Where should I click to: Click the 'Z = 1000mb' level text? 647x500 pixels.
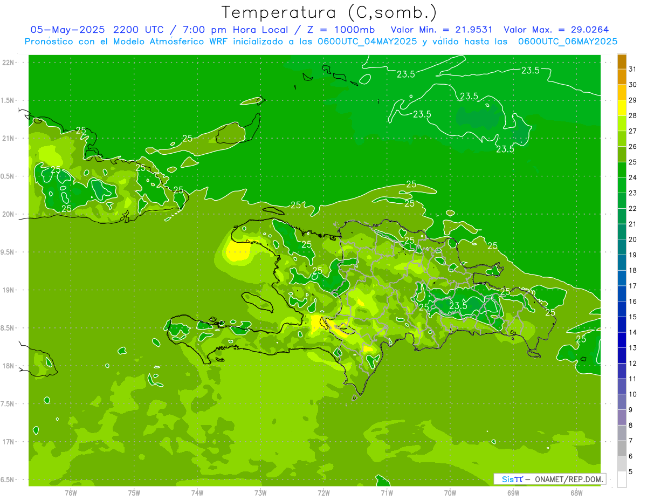coord(341,30)
